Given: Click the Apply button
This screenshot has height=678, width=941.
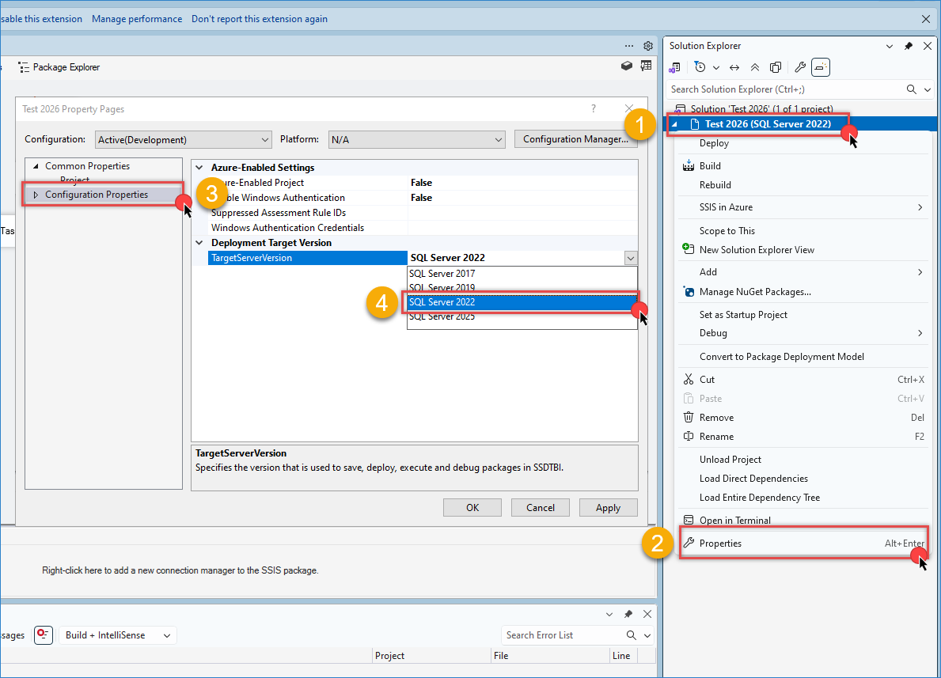Looking at the screenshot, I should (x=608, y=507).
